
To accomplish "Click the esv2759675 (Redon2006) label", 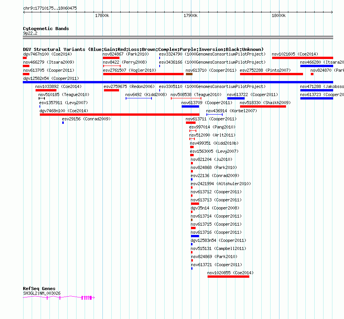I will click(x=129, y=86).
